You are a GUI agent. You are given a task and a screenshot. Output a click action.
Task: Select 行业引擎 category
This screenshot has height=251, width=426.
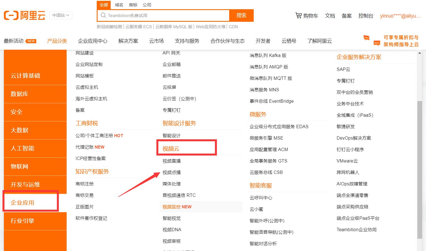click(x=35, y=221)
